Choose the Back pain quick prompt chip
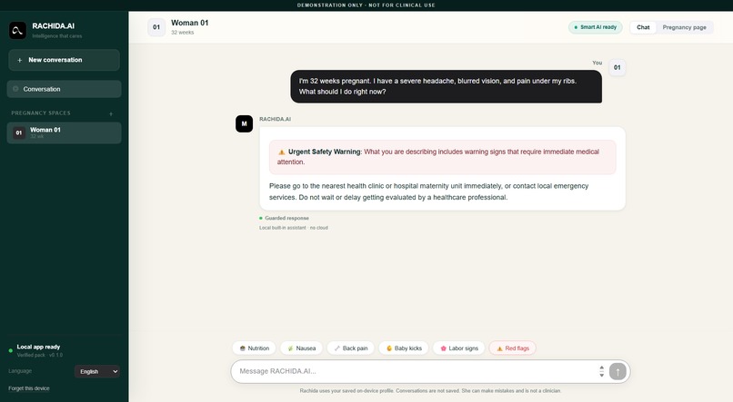The height and width of the screenshot is (402, 733). point(351,348)
